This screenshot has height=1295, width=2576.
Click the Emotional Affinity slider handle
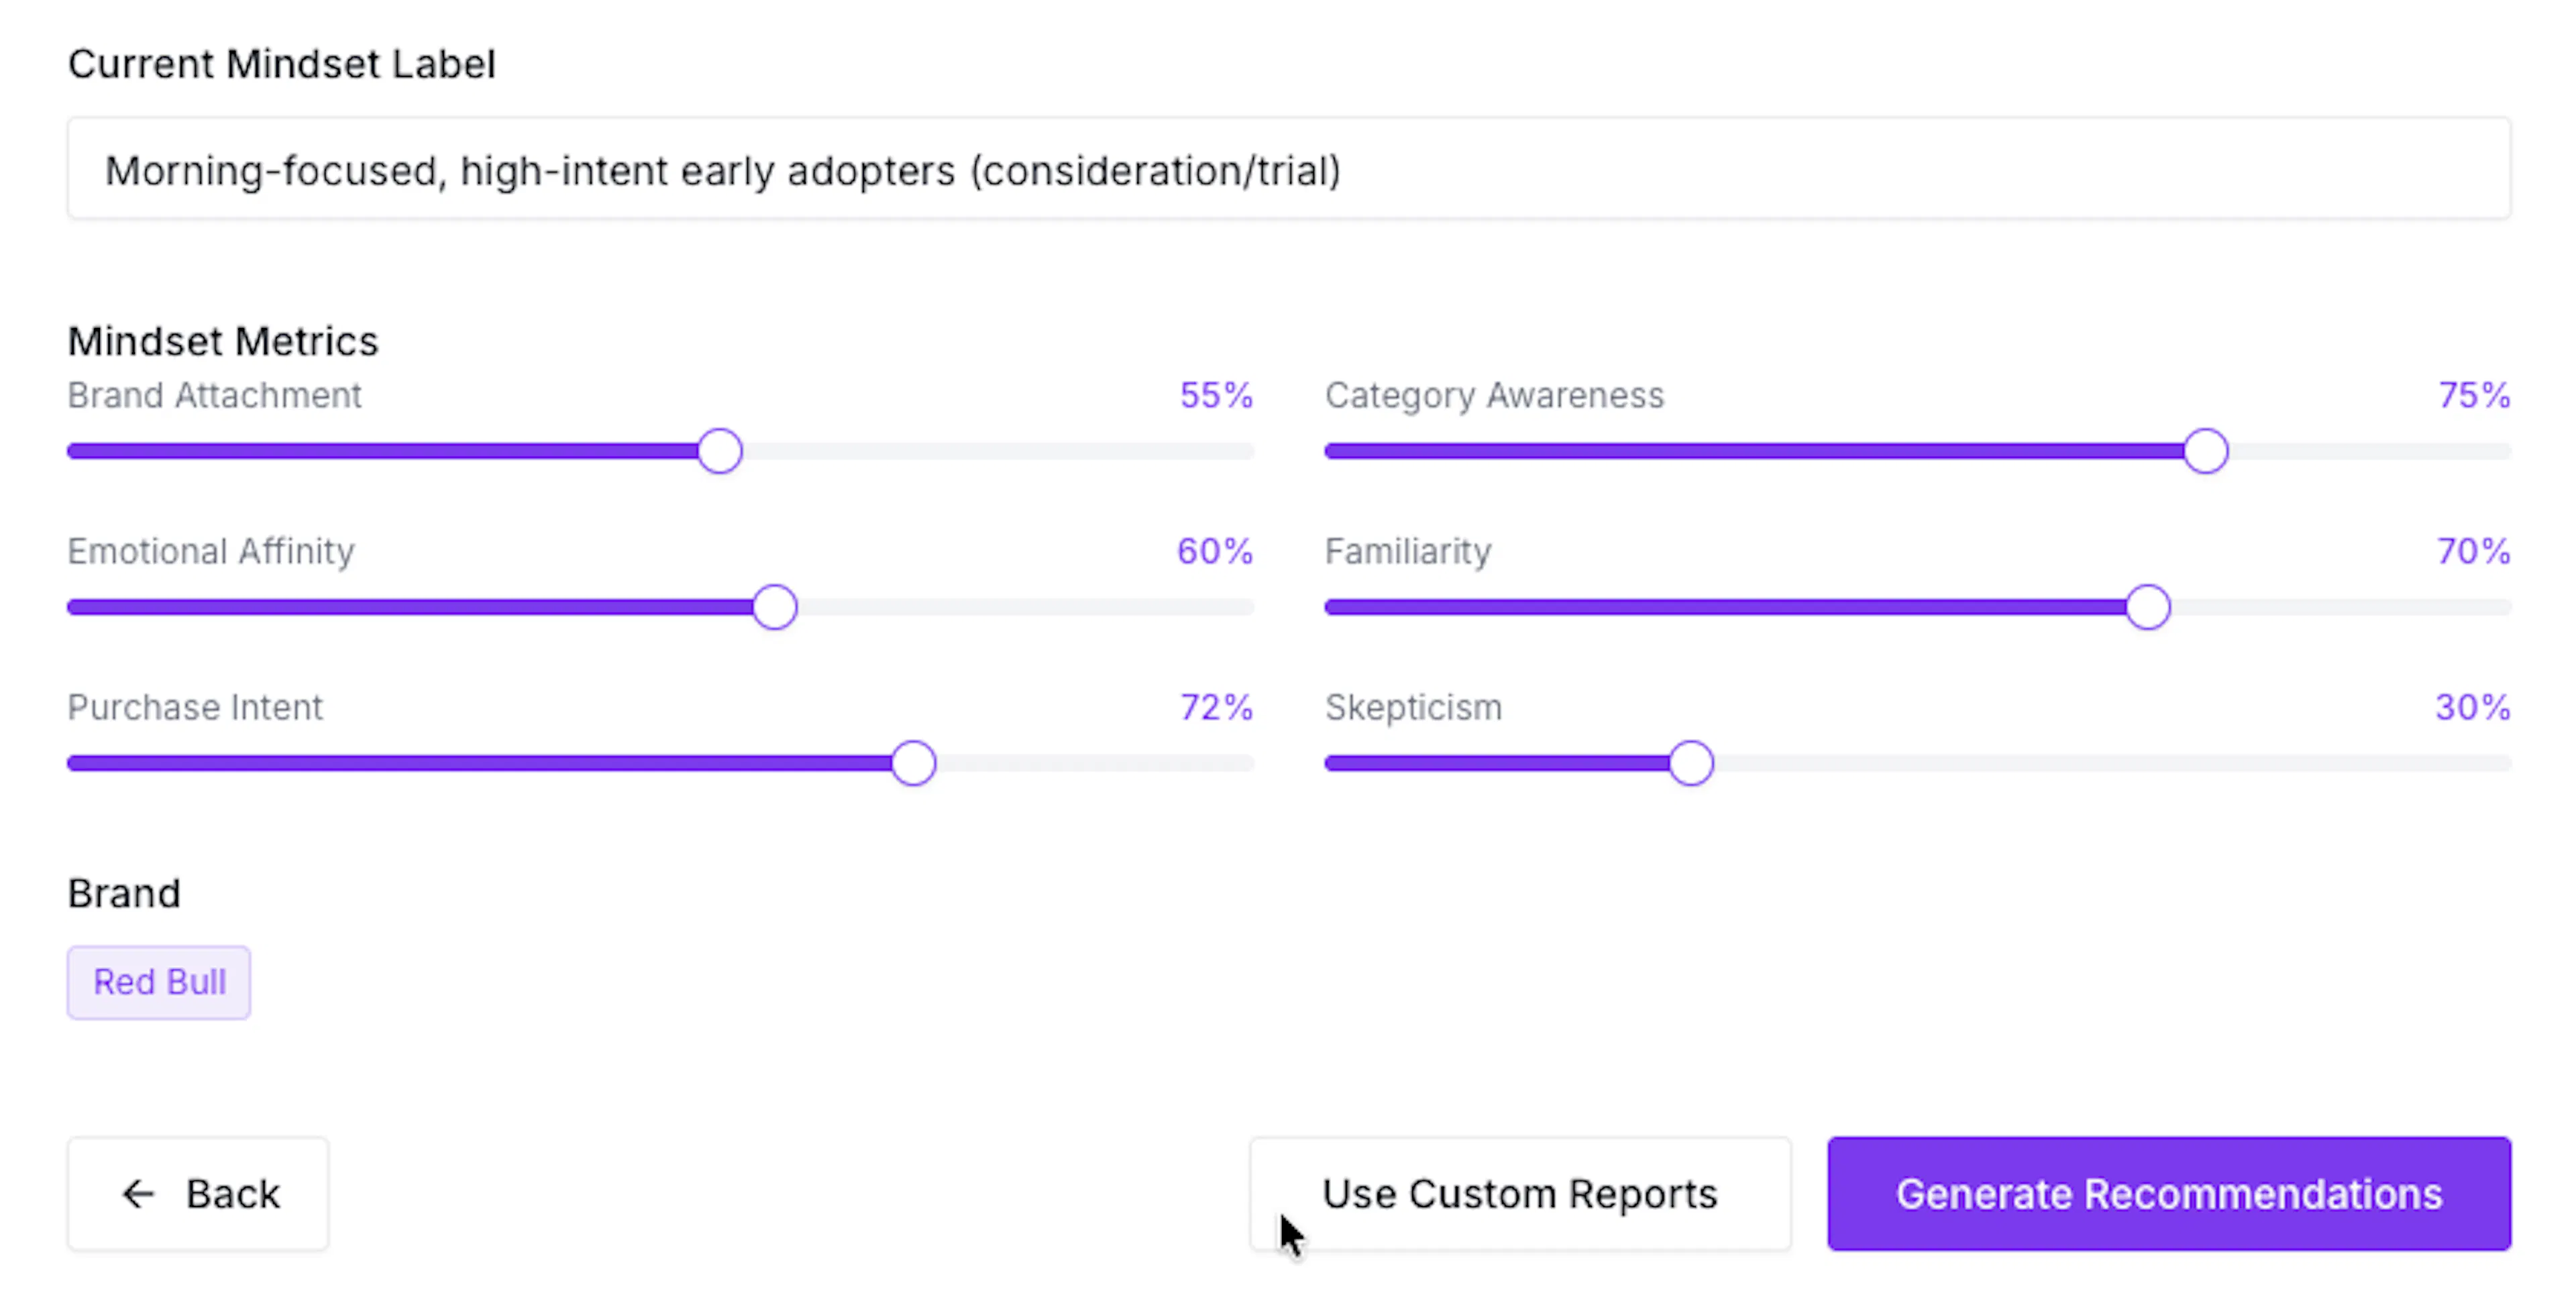(775, 607)
